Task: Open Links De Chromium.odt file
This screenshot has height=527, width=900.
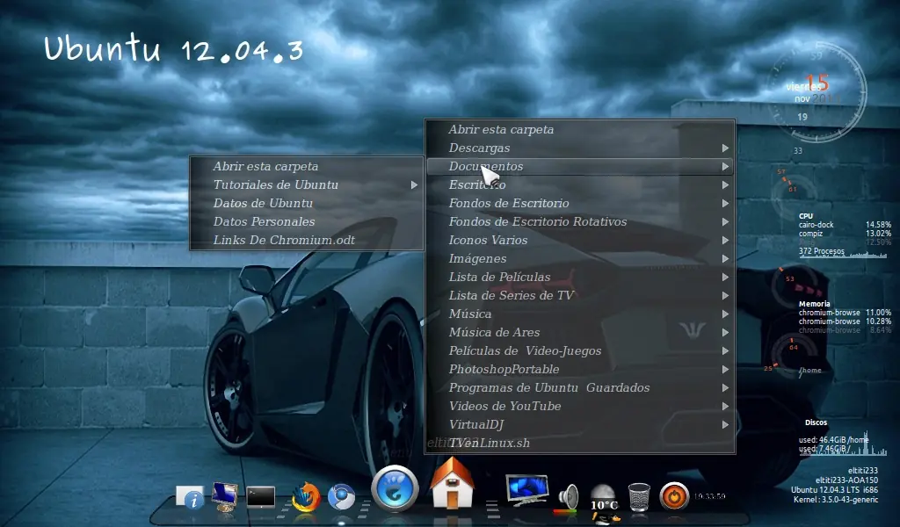Action: (307, 240)
